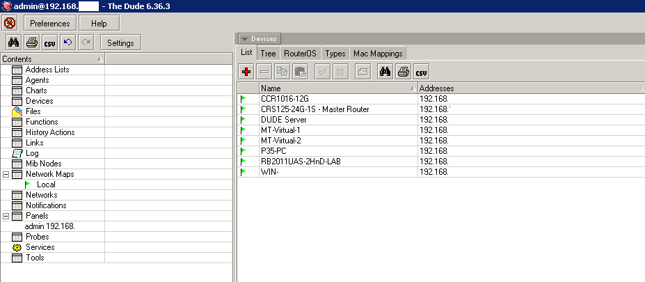Viewport: 645px width, 282px height.
Task: Sort devices by Addresses column header
Action: click(531, 88)
